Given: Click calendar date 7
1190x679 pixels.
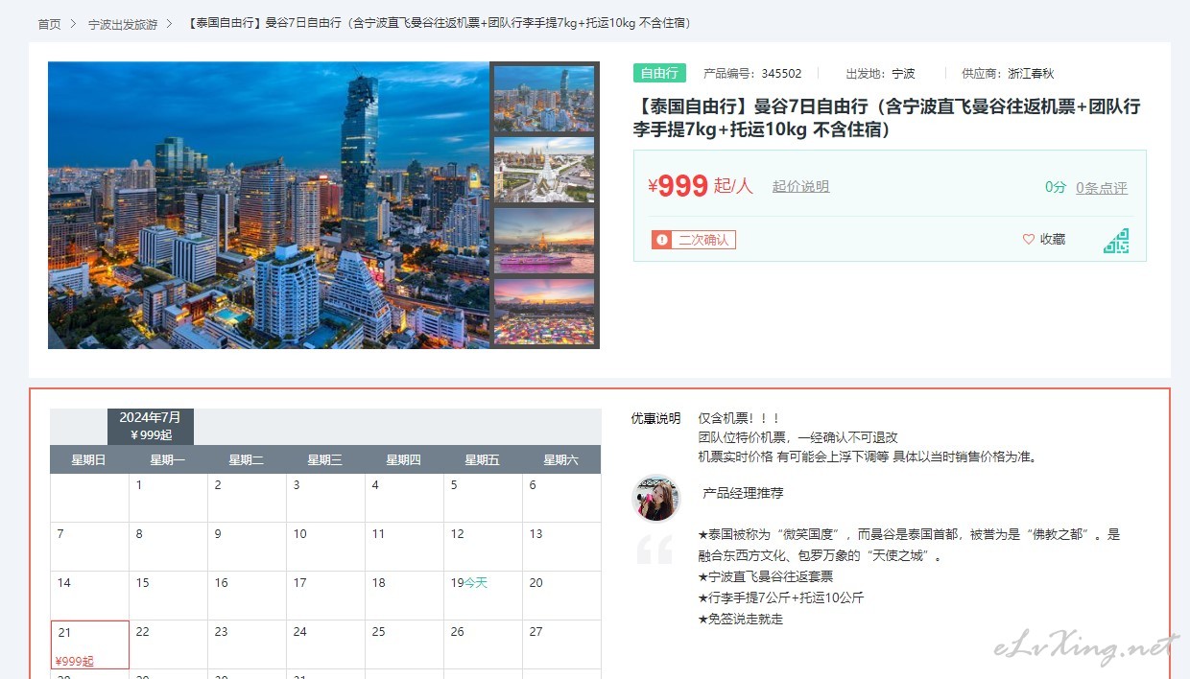Looking at the screenshot, I should (89, 547).
